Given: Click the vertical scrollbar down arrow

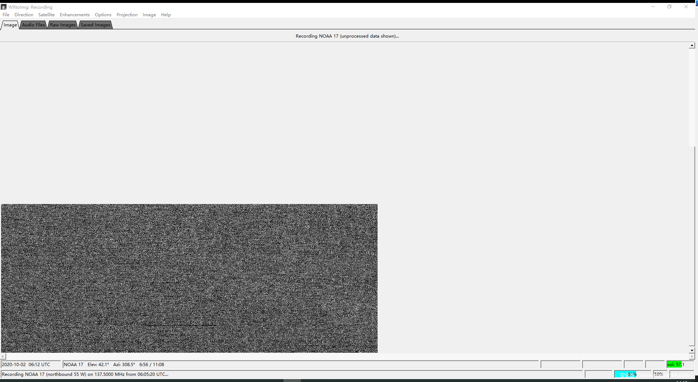Looking at the screenshot, I should tap(692, 350).
